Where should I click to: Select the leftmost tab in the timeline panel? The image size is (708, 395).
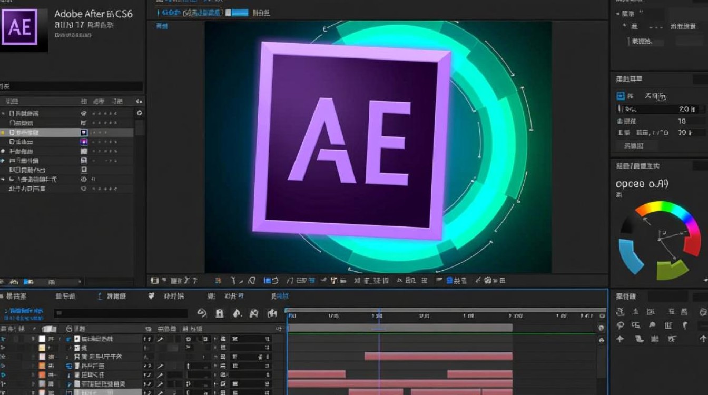pos(15,297)
